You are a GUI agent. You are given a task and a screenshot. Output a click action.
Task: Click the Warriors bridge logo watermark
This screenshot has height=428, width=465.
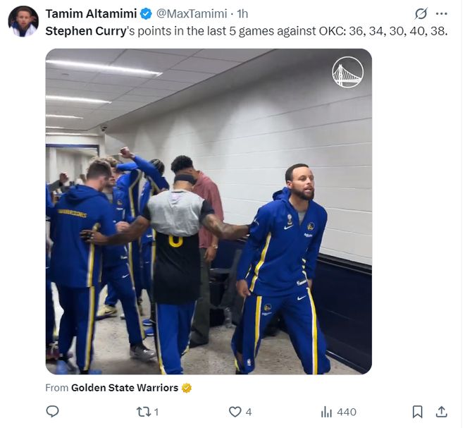click(347, 73)
